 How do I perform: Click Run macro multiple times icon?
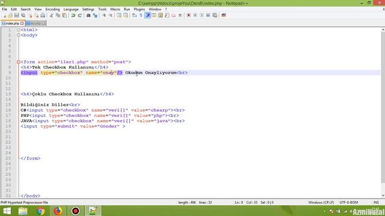[208, 16]
